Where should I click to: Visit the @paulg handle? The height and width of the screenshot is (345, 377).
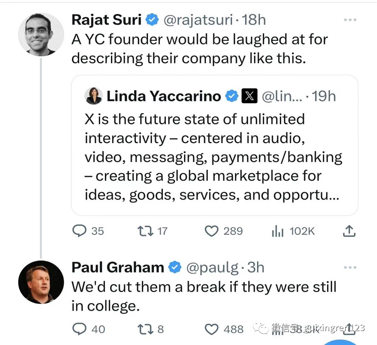click(212, 267)
